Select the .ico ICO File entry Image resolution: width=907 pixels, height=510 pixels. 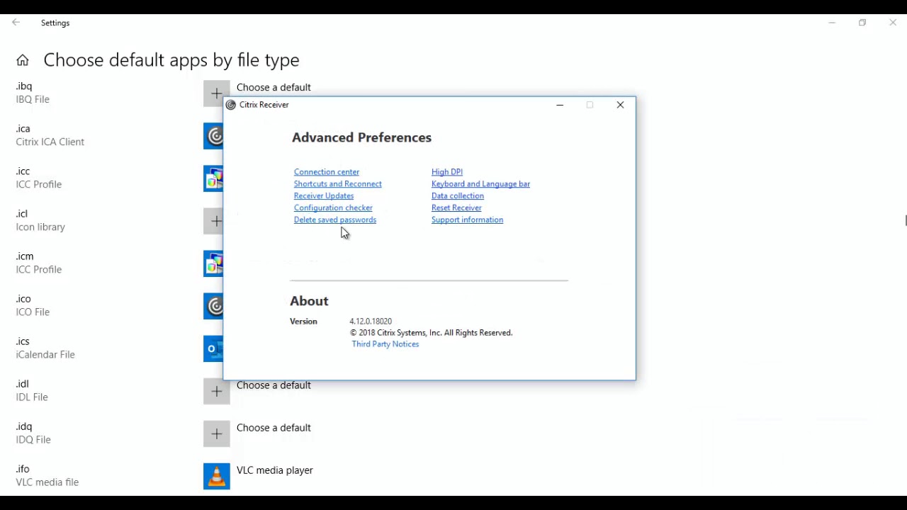pyautogui.click(x=33, y=305)
